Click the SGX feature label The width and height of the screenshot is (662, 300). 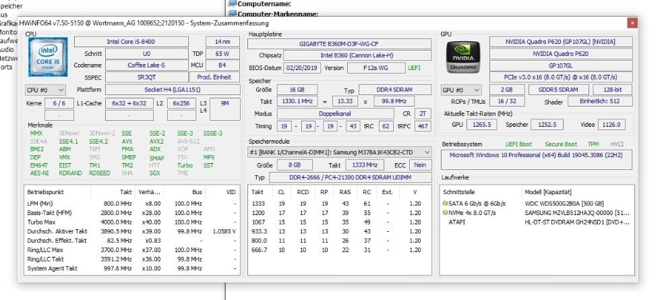155,173
